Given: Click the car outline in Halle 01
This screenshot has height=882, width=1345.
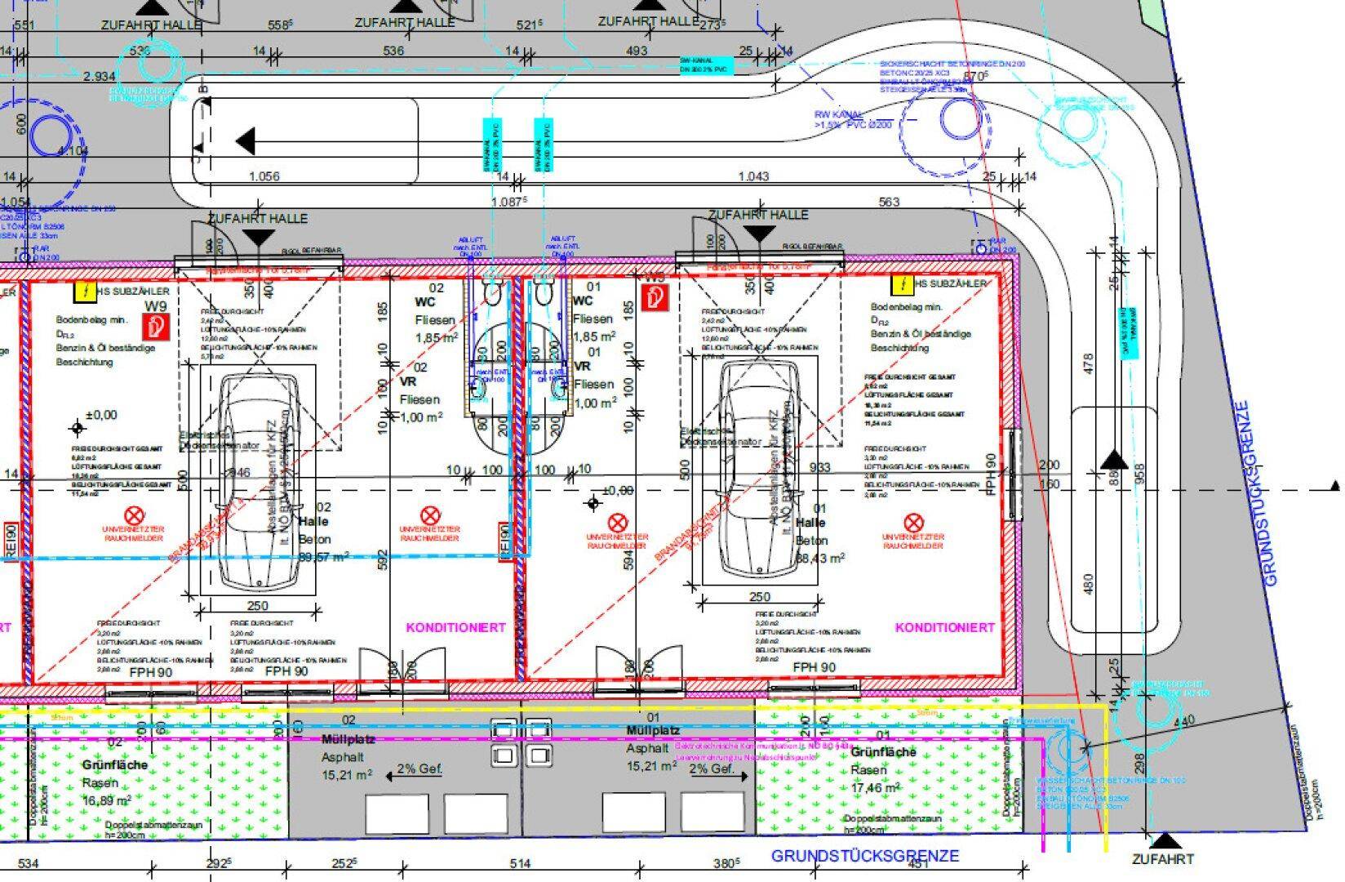Looking at the screenshot, I should (760, 469).
